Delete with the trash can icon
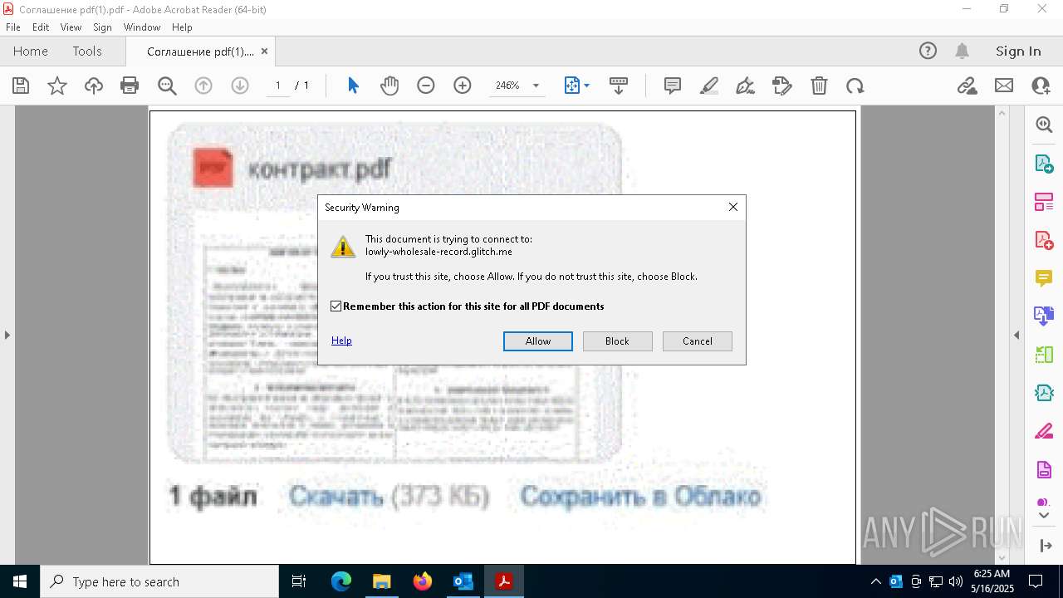This screenshot has height=598, width=1063. (x=819, y=86)
